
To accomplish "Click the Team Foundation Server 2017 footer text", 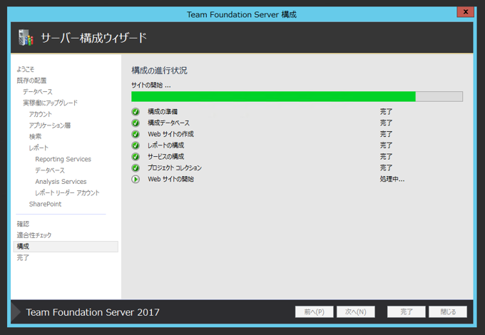I will tap(93, 312).
